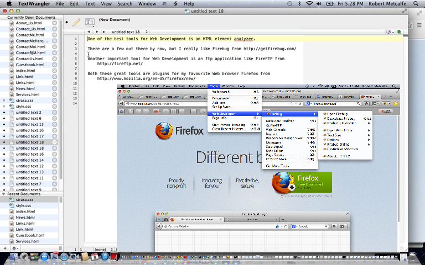This screenshot has height=265, width=425.
Task: Click the Firefox Free Download green button
Action: coord(302,182)
